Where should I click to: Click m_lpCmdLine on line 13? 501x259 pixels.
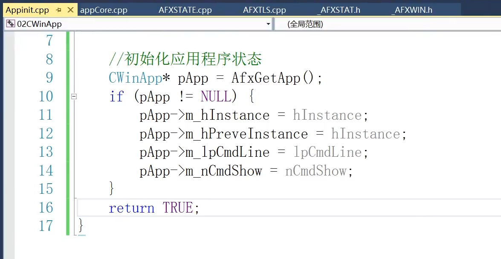click(228, 152)
